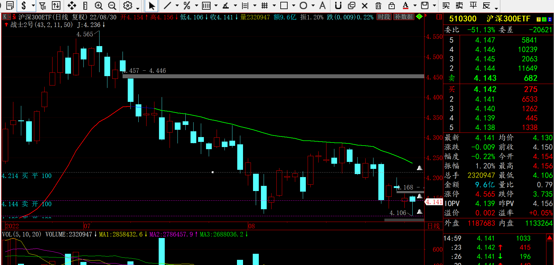Click the up-down sort arrows icon

56,5
